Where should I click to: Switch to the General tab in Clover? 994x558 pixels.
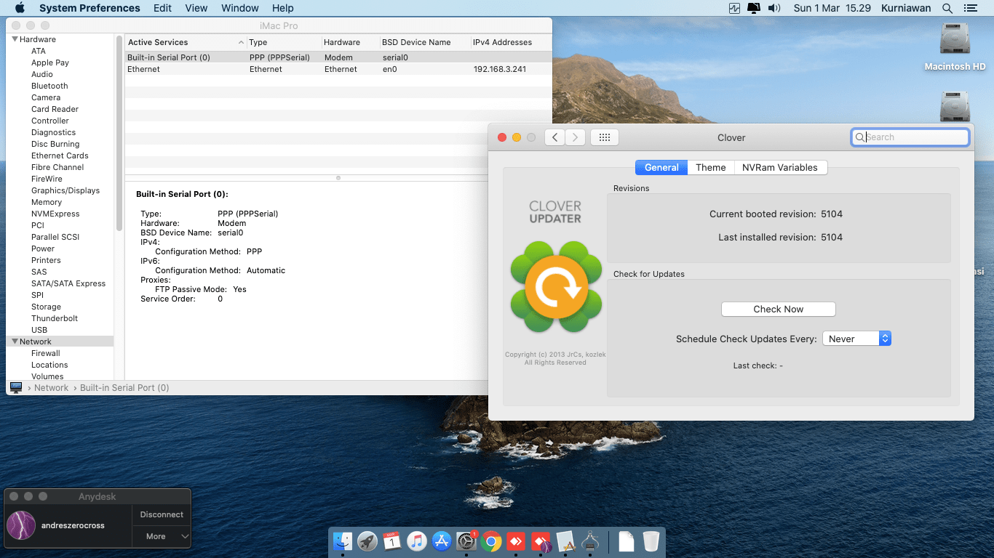[661, 167]
